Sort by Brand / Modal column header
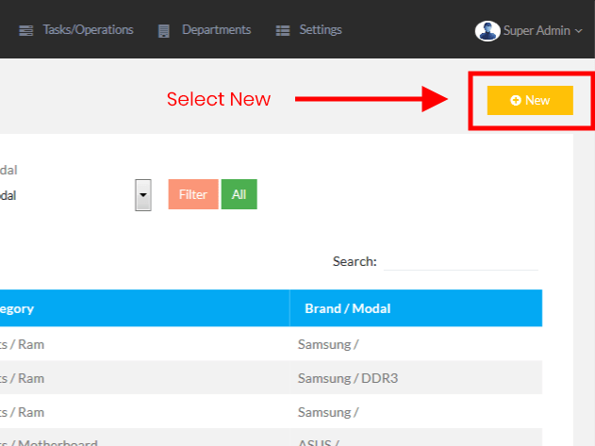 click(347, 308)
